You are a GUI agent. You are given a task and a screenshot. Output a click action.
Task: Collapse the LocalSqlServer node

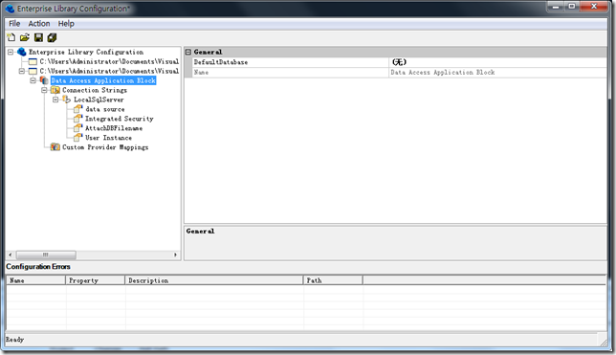point(55,100)
